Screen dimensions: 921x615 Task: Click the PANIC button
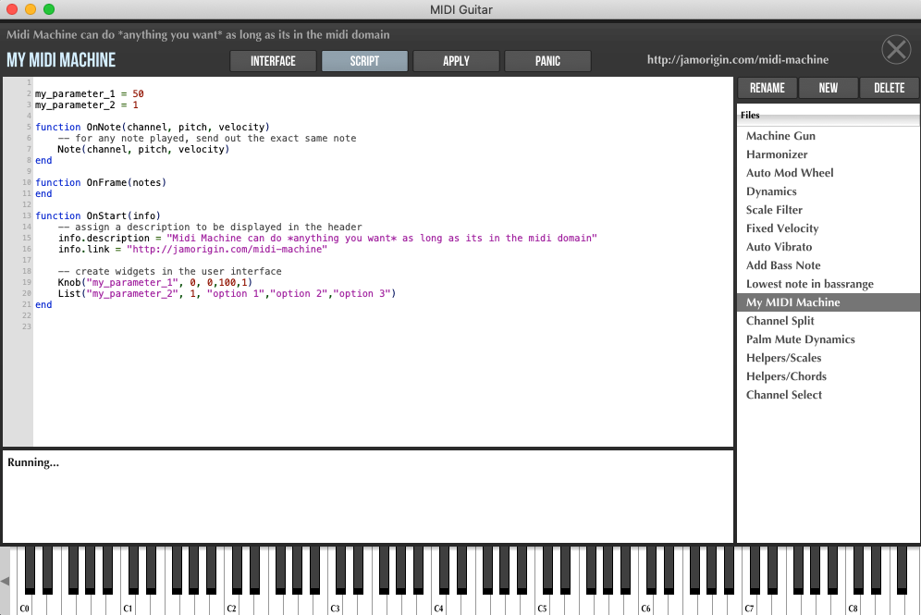click(548, 61)
